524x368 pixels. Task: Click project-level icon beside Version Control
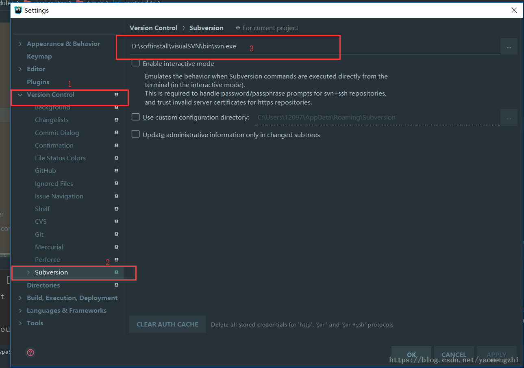point(116,95)
